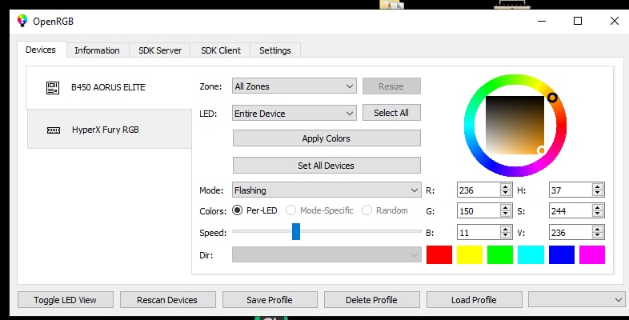Minimize the OpenRGB window
This screenshot has height=320, width=629.
click(x=542, y=21)
